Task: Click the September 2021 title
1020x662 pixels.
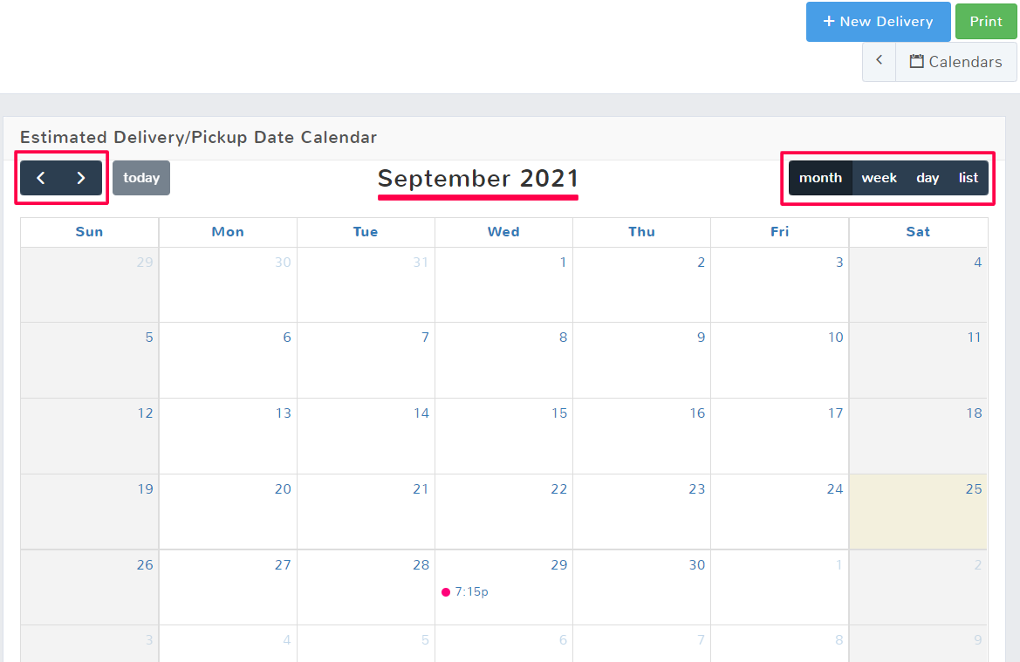Action: 478,178
